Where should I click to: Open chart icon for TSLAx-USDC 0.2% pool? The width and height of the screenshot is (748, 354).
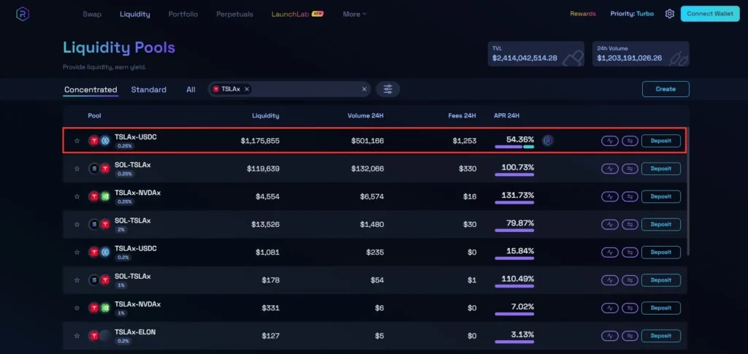[610, 252]
